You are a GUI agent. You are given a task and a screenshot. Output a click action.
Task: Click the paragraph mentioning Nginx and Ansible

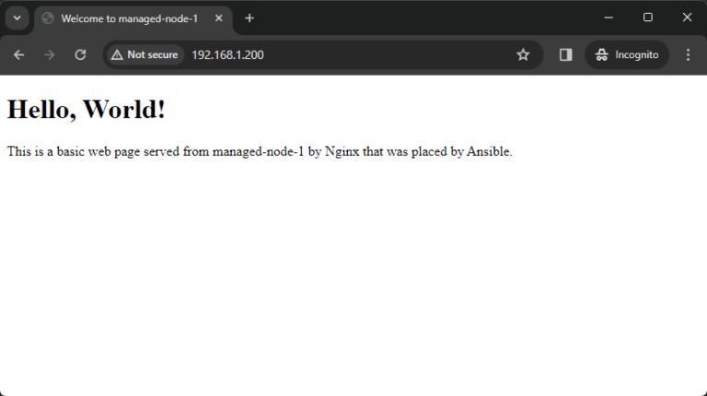[260, 152]
